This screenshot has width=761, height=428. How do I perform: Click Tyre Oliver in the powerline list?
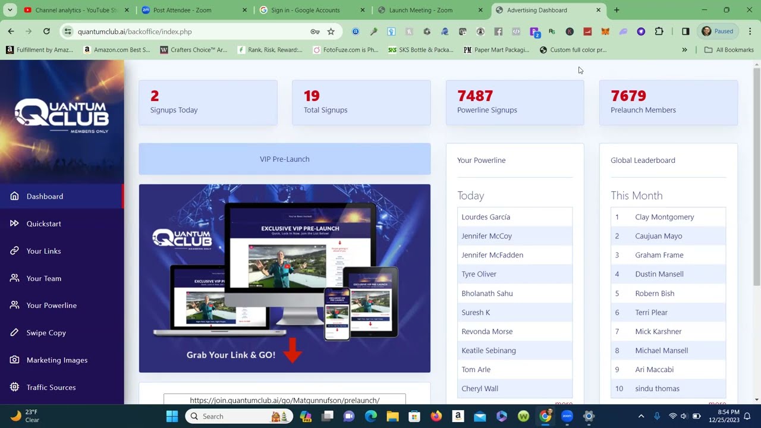(479, 274)
